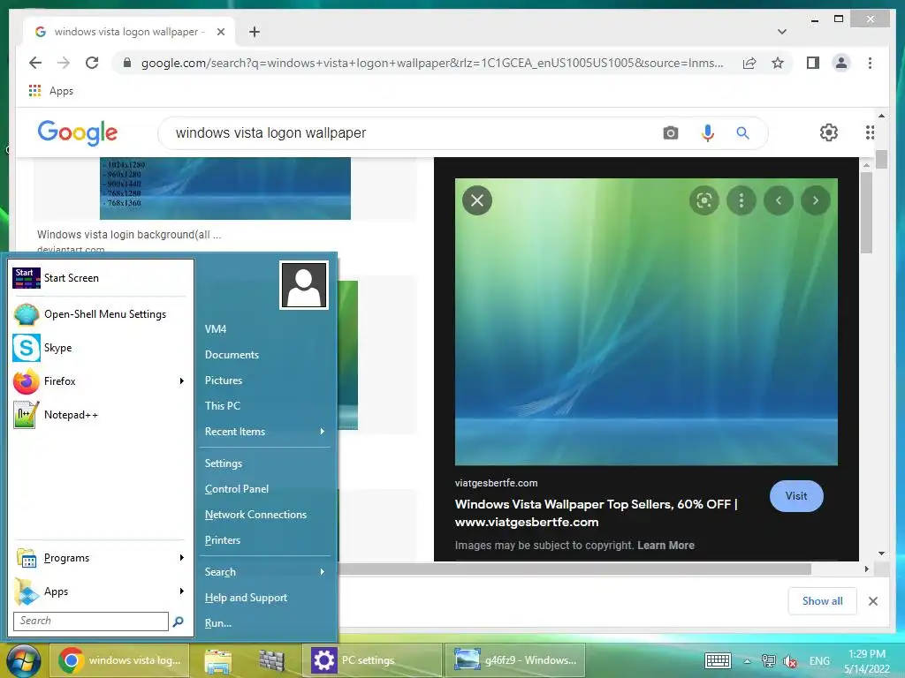Open Start Screen from start menu

point(101,278)
